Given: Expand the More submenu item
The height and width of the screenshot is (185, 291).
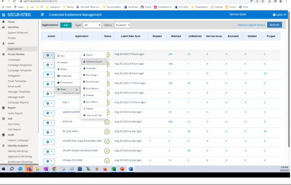Looking at the screenshot, I should [x=68, y=89].
